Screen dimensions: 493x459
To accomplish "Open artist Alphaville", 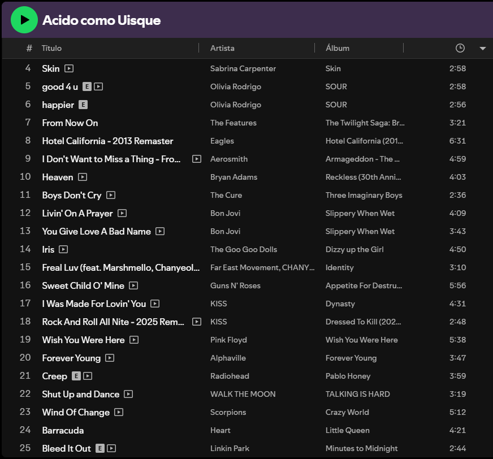I will [x=228, y=358].
